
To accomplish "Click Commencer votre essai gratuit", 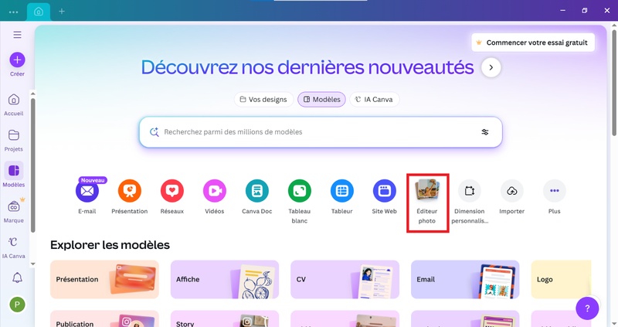I will 533,43.
